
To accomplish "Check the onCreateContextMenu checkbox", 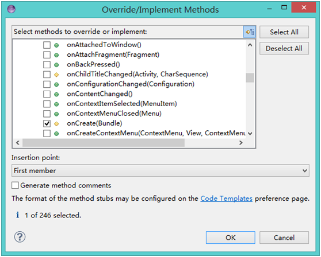I will point(47,133).
